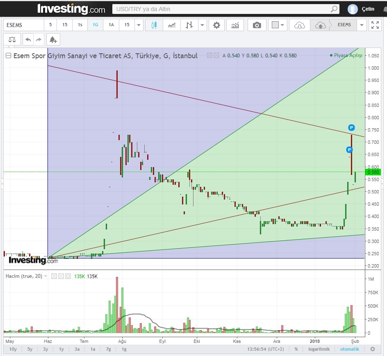Toggle fullscreen mode icon

375,25
